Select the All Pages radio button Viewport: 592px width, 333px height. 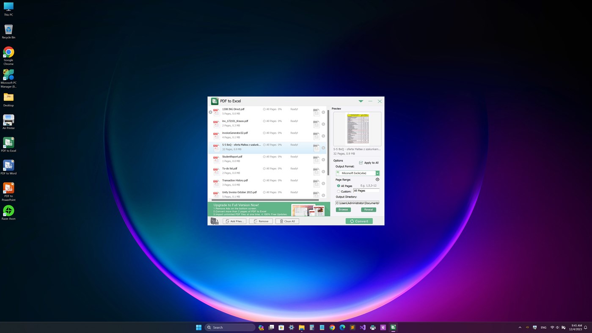tap(338, 185)
